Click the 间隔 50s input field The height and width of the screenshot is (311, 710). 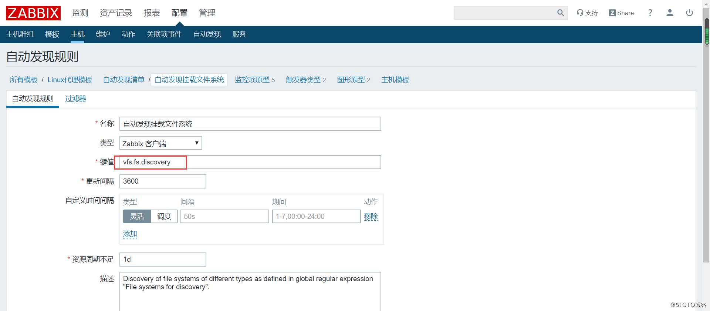[x=225, y=217]
